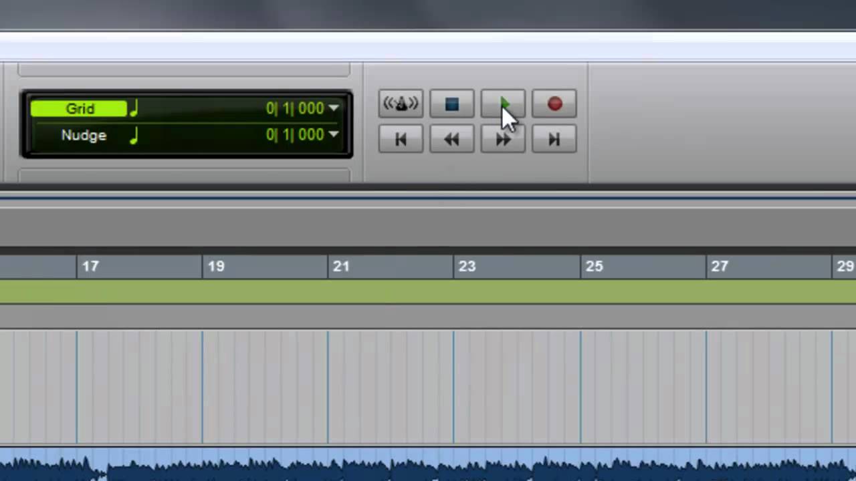Click Go to End button
This screenshot has height=481, width=856.
pyautogui.click(x=554, y=139)
